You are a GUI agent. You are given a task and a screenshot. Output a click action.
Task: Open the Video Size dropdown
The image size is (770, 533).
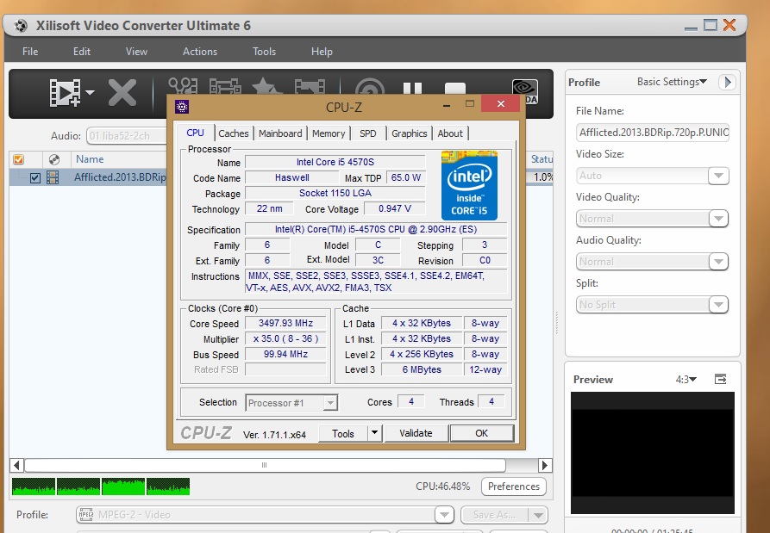pyautogui.click(x=653, y=176)
